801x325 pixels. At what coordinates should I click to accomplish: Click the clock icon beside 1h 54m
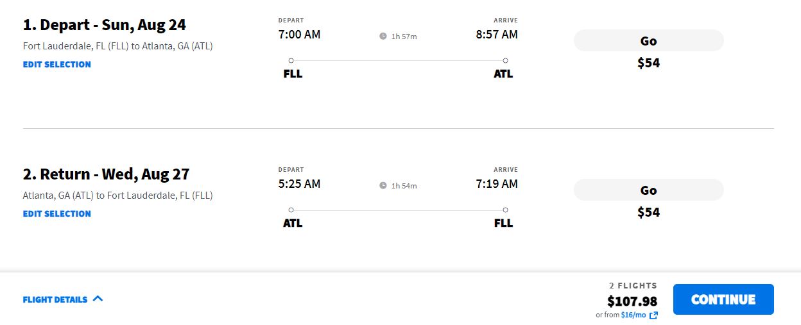click(x=383, y=186)
